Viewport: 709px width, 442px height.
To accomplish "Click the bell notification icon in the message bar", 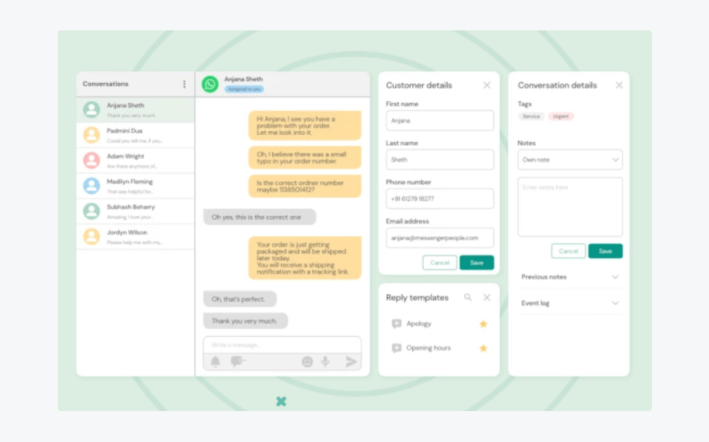I will tap(216, 361).
